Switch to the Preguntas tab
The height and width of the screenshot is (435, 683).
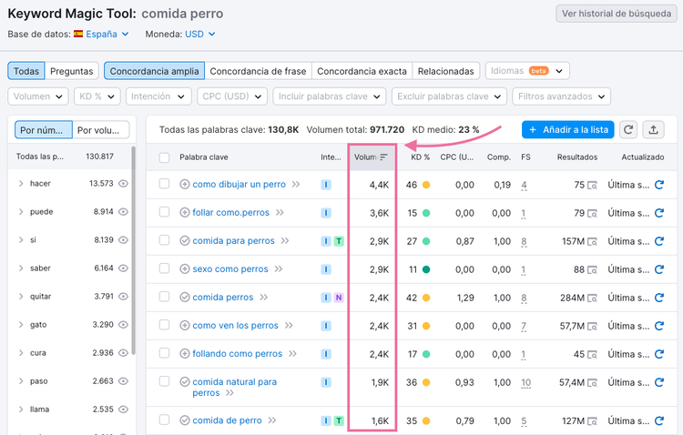click(71, 71)
